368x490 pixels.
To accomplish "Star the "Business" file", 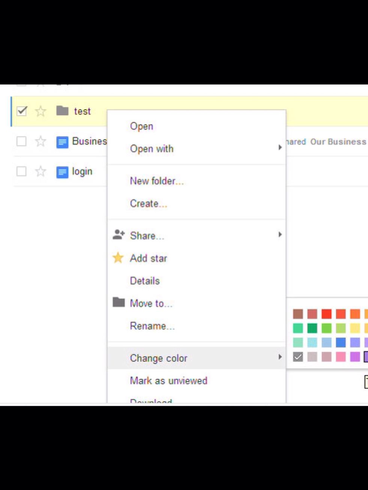I will (40, 141).
